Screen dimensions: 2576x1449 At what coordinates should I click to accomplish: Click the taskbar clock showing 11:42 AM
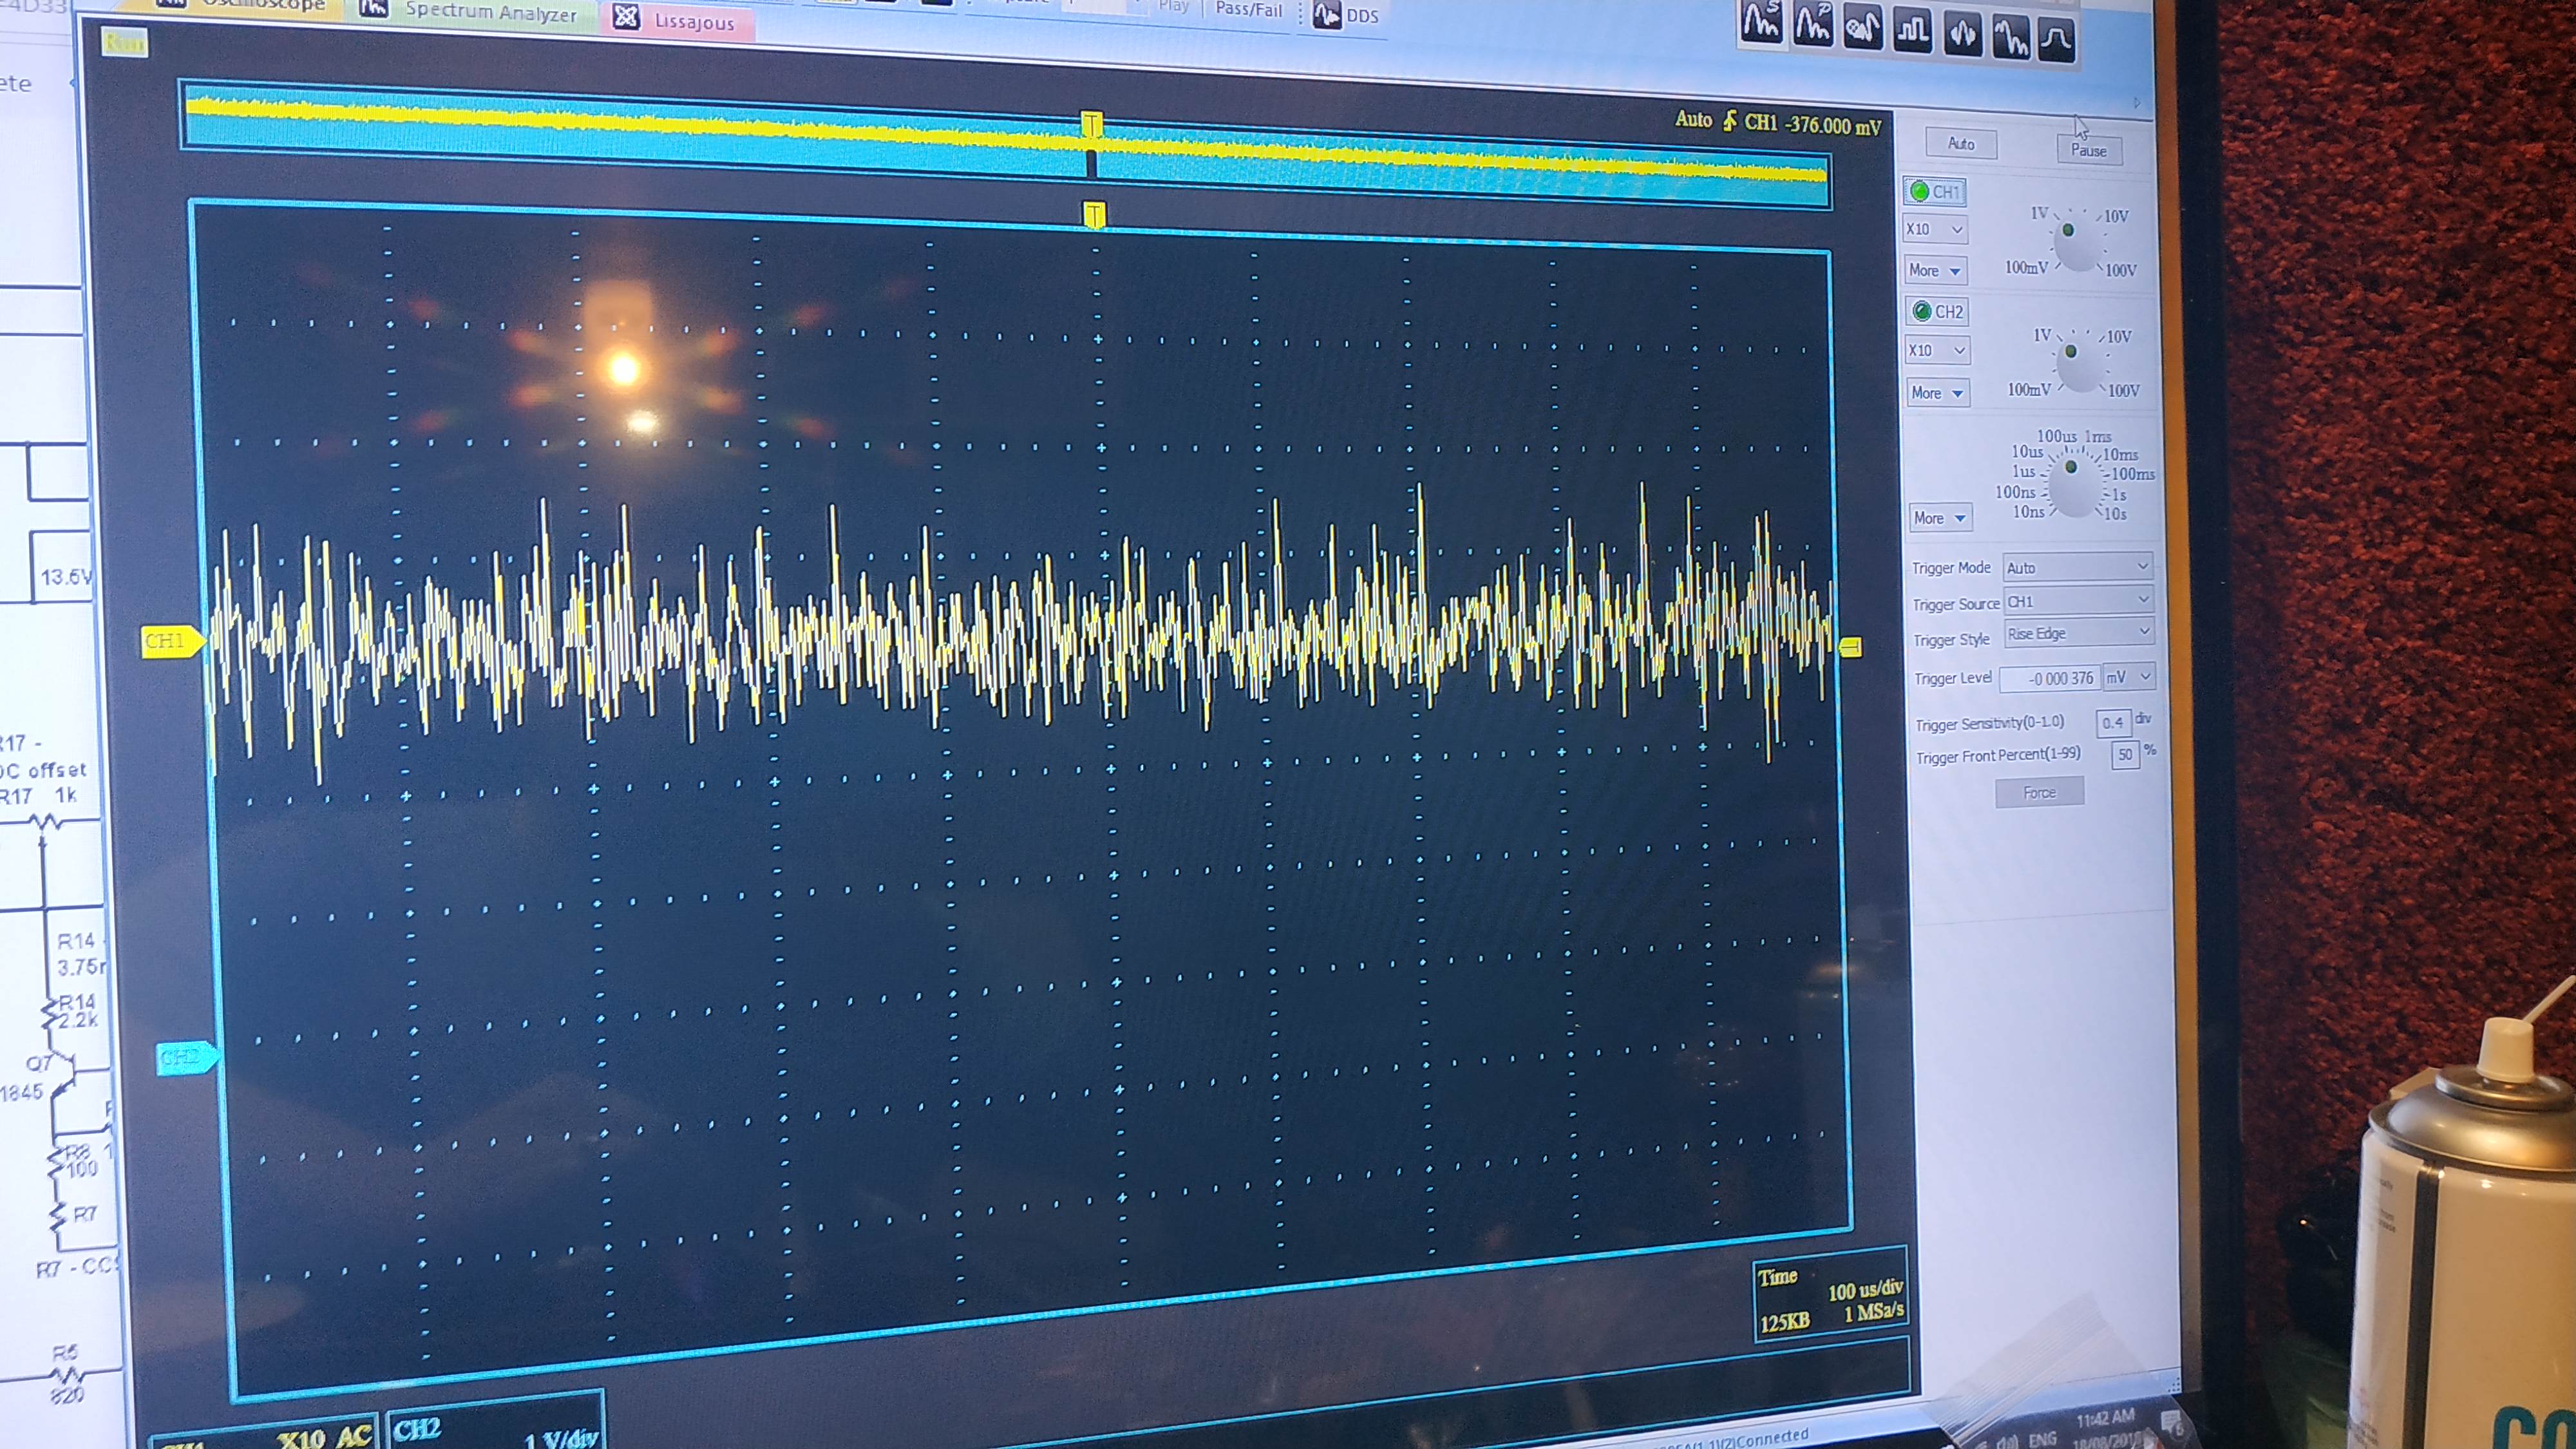click(2105, 1420)
